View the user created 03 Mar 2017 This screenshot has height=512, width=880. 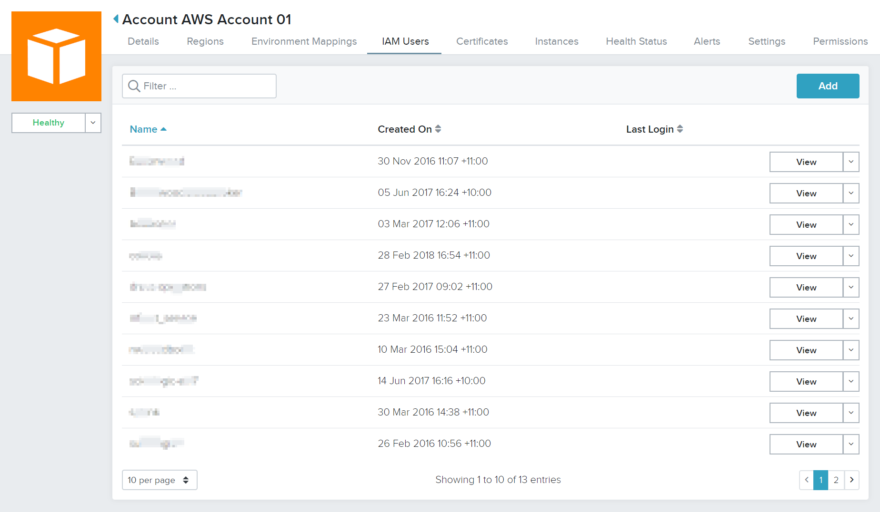point(806,225)
